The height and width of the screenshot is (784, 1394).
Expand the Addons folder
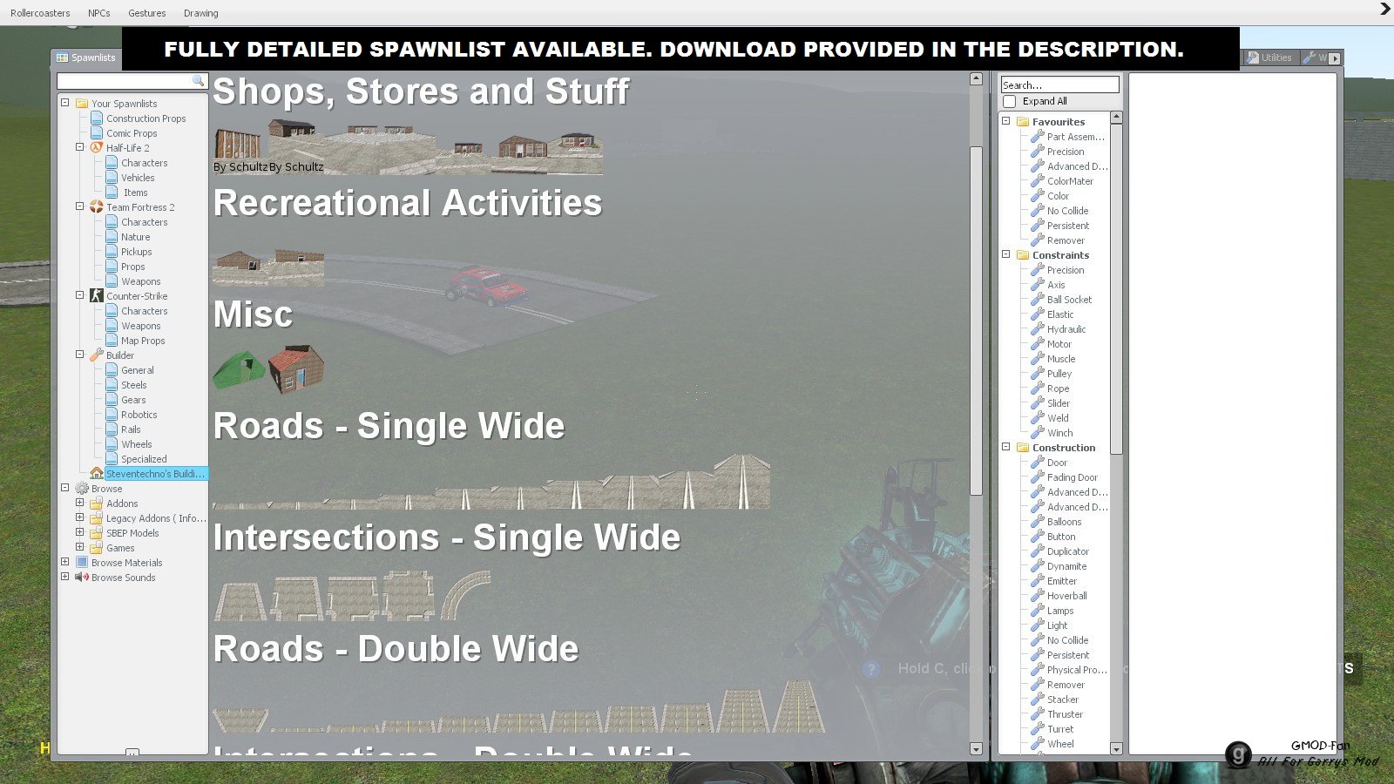click(x=80, y=503)
